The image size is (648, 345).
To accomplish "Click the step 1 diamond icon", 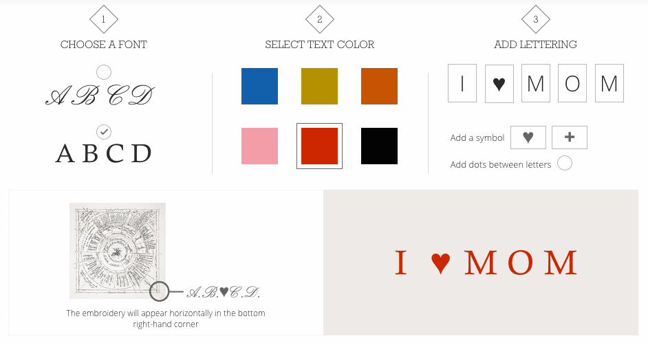I will (x=104, y=19).
